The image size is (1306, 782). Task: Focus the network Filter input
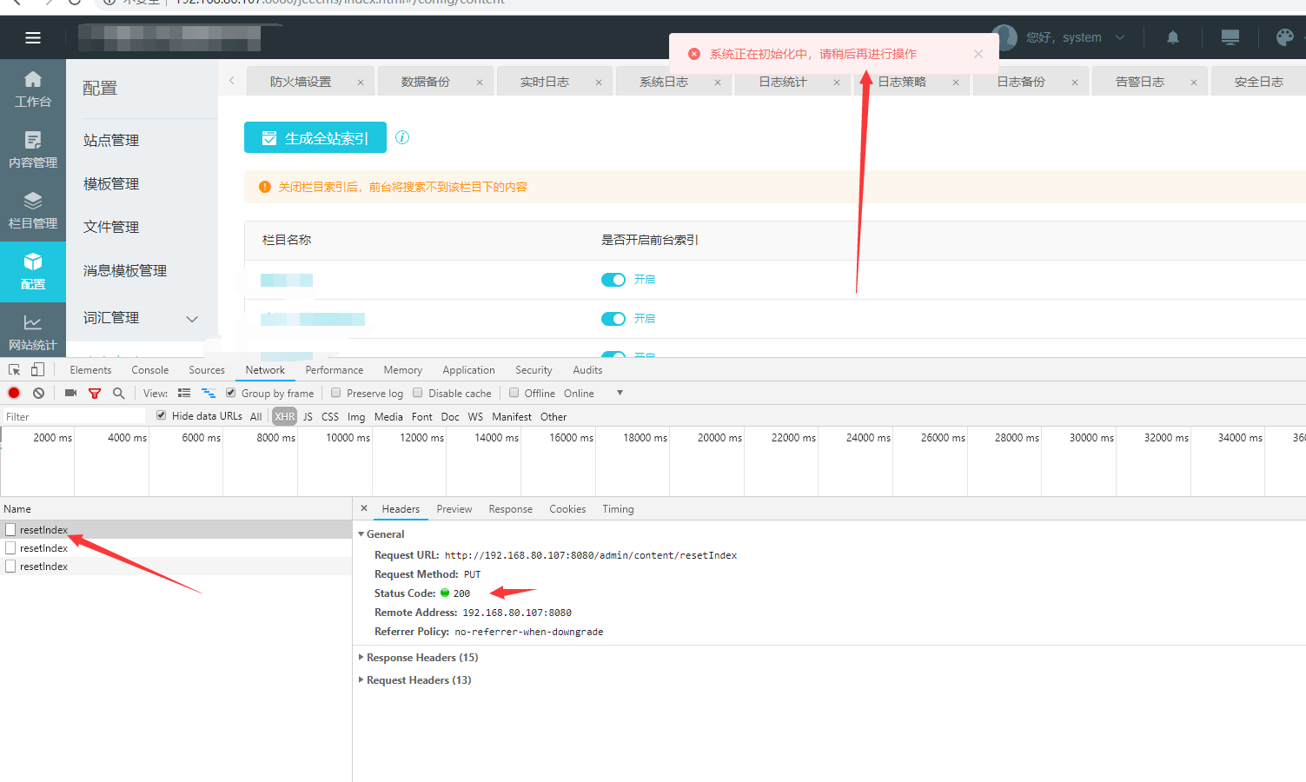click(75, 417)
